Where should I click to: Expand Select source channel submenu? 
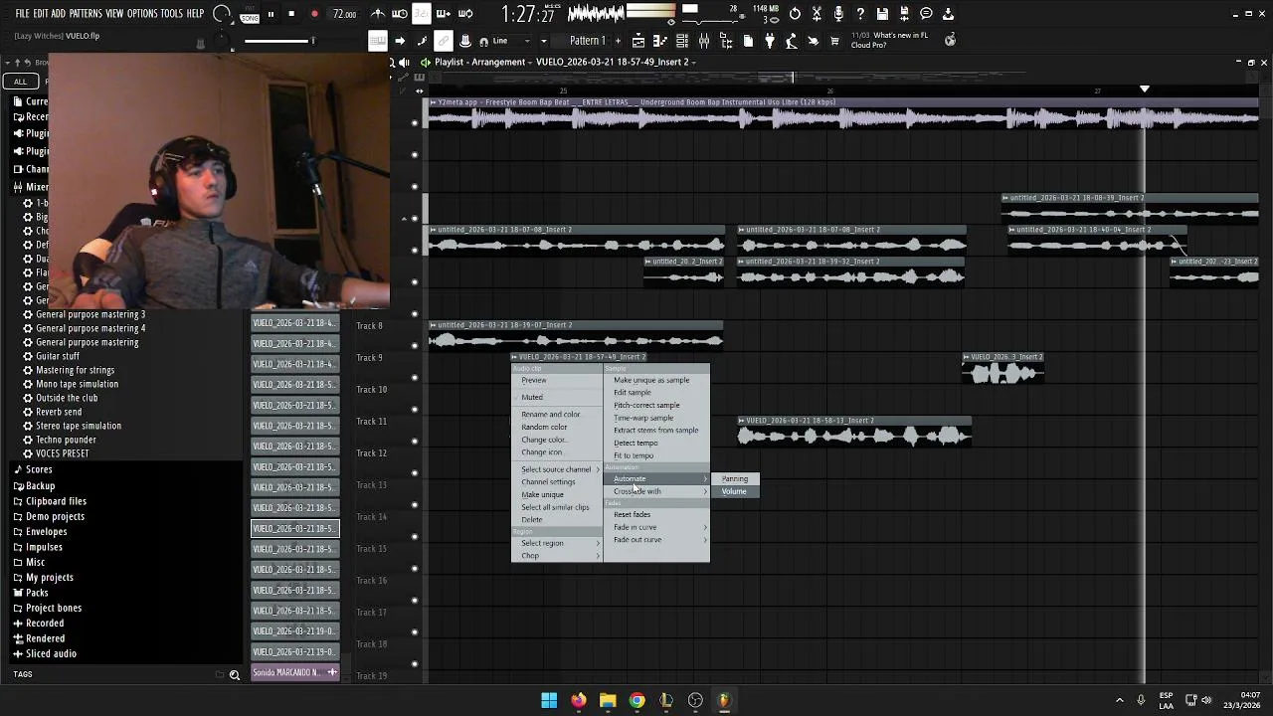pyautogui.click(x=557, y=469)
